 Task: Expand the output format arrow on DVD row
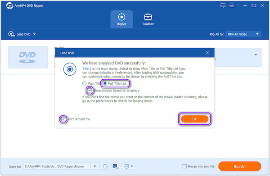pyautogui.click(x=256, y=55)
